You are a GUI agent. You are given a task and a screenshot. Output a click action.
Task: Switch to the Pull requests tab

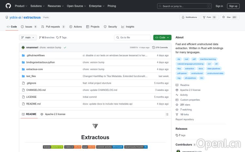53,27
